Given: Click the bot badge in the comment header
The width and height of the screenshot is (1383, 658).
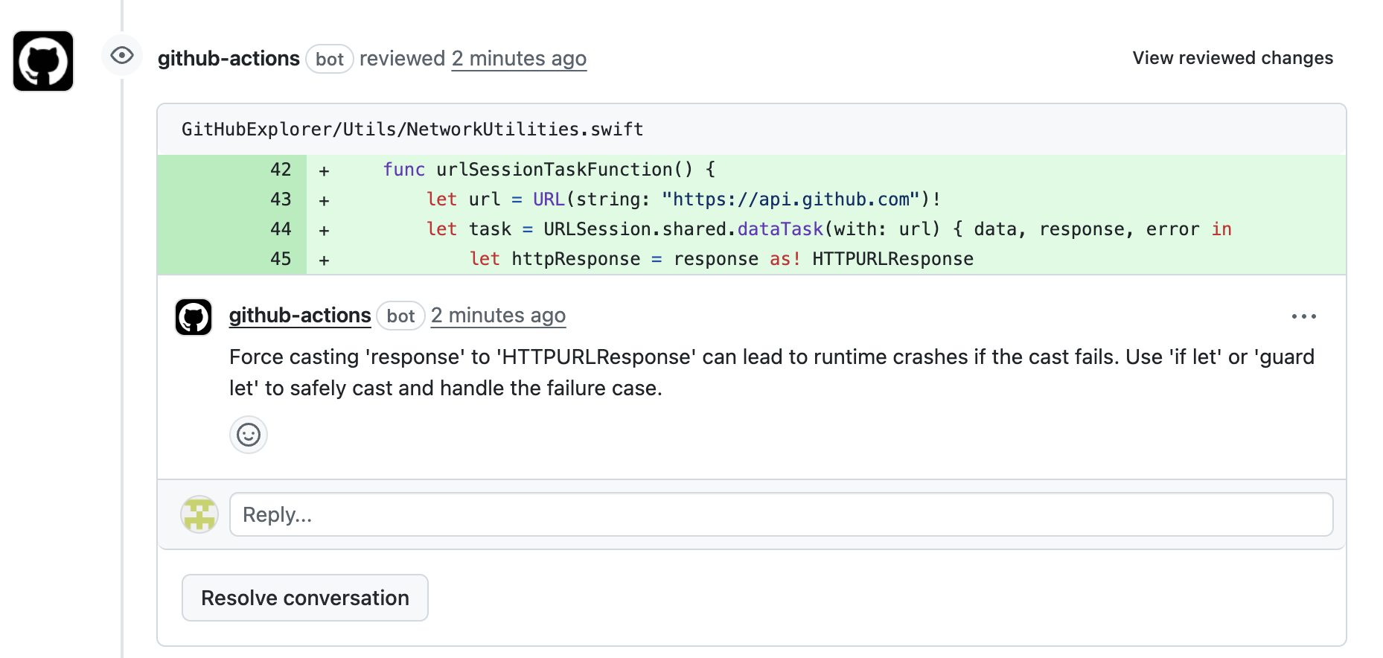Looking at the screenshot, I should coord(400,316).
